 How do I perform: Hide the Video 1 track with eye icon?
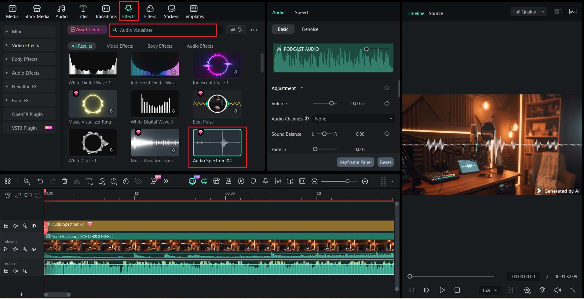pos(34,249)
